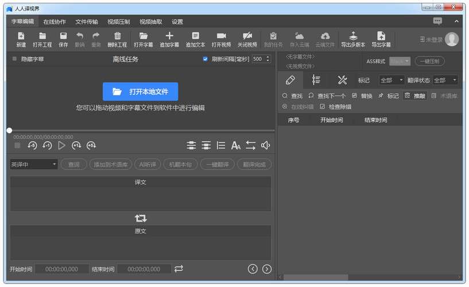Click the swap icon between 译文 and 原文

141,218
